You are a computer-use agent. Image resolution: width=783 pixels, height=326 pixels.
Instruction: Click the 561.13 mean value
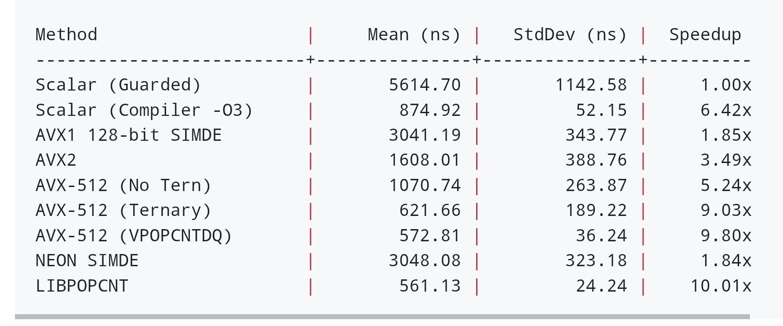coord(430,286)
